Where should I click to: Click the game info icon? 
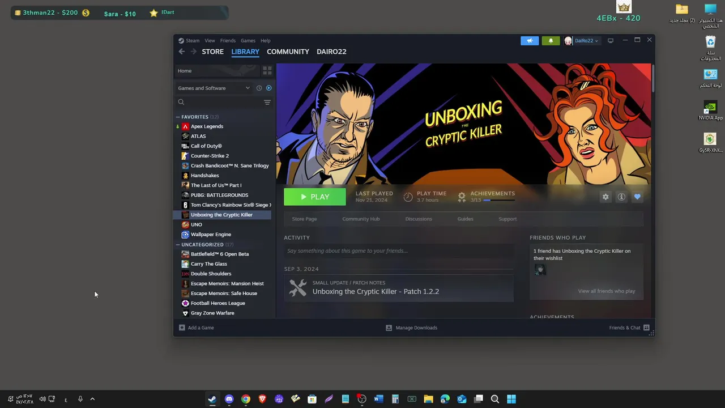click(621, 197)
